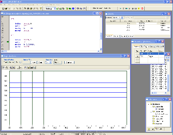Click the yellow Reset processor icon
Viewport: 173px width, 135px height.
click(x=139, y=8)
